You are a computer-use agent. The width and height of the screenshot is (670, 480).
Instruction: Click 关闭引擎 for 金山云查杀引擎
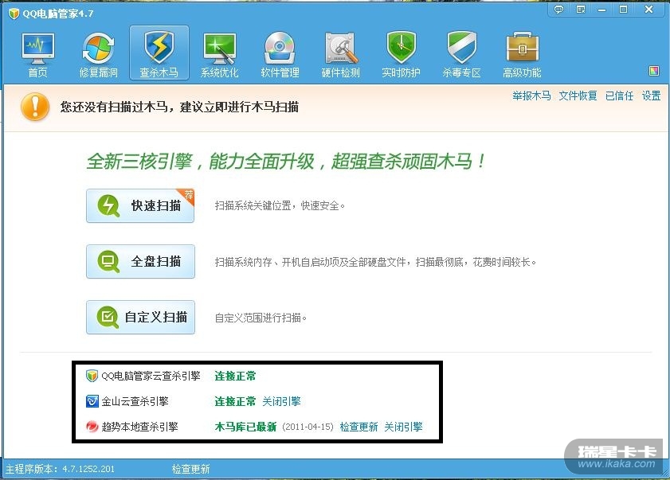281,401
